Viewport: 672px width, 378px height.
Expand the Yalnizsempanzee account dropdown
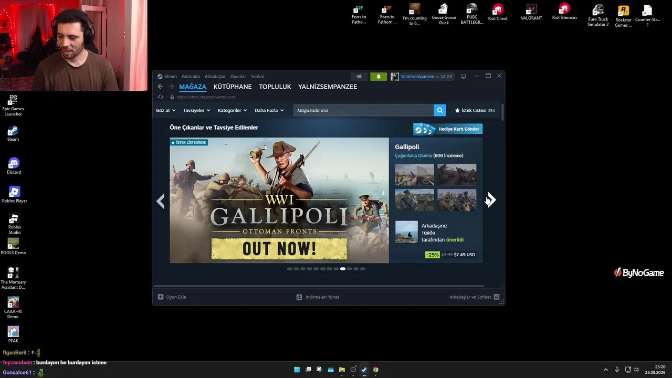(x=420, y=77)
